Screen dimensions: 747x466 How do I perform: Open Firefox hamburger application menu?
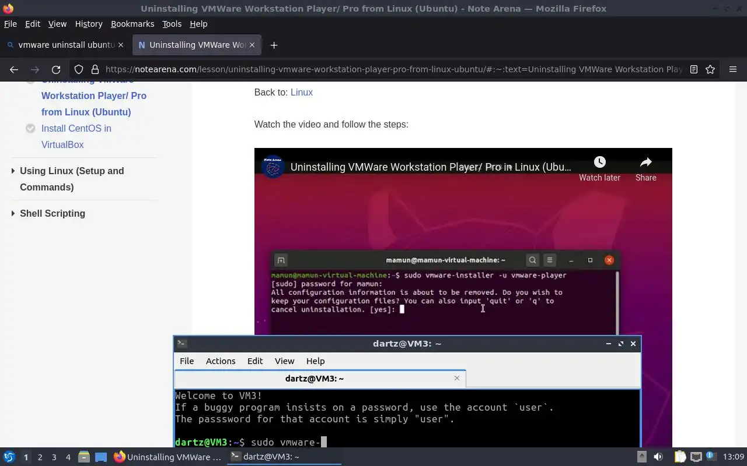pos(733,69)
